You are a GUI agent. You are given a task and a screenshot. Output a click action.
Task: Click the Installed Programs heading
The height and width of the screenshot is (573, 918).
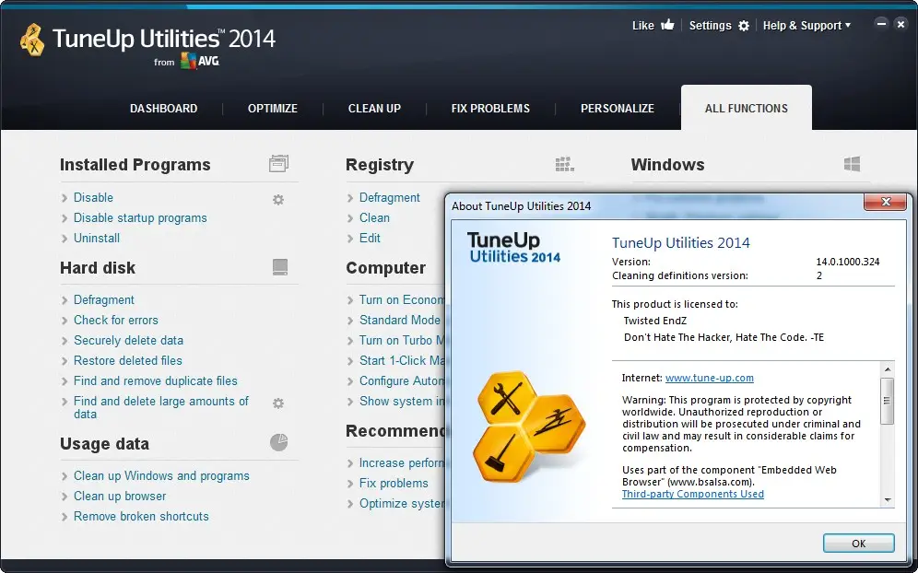135,165
